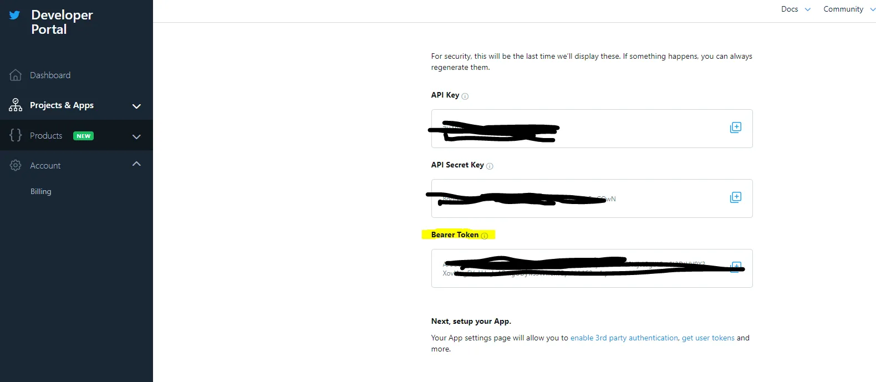Viewport: 876px width, 382px height.
Task: Show info tooltip for API Secret Key
Action: click(490, 166)
